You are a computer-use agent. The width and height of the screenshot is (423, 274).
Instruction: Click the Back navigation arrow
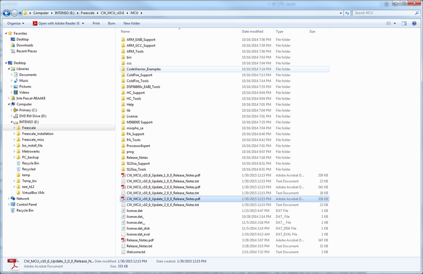point(6,13)
